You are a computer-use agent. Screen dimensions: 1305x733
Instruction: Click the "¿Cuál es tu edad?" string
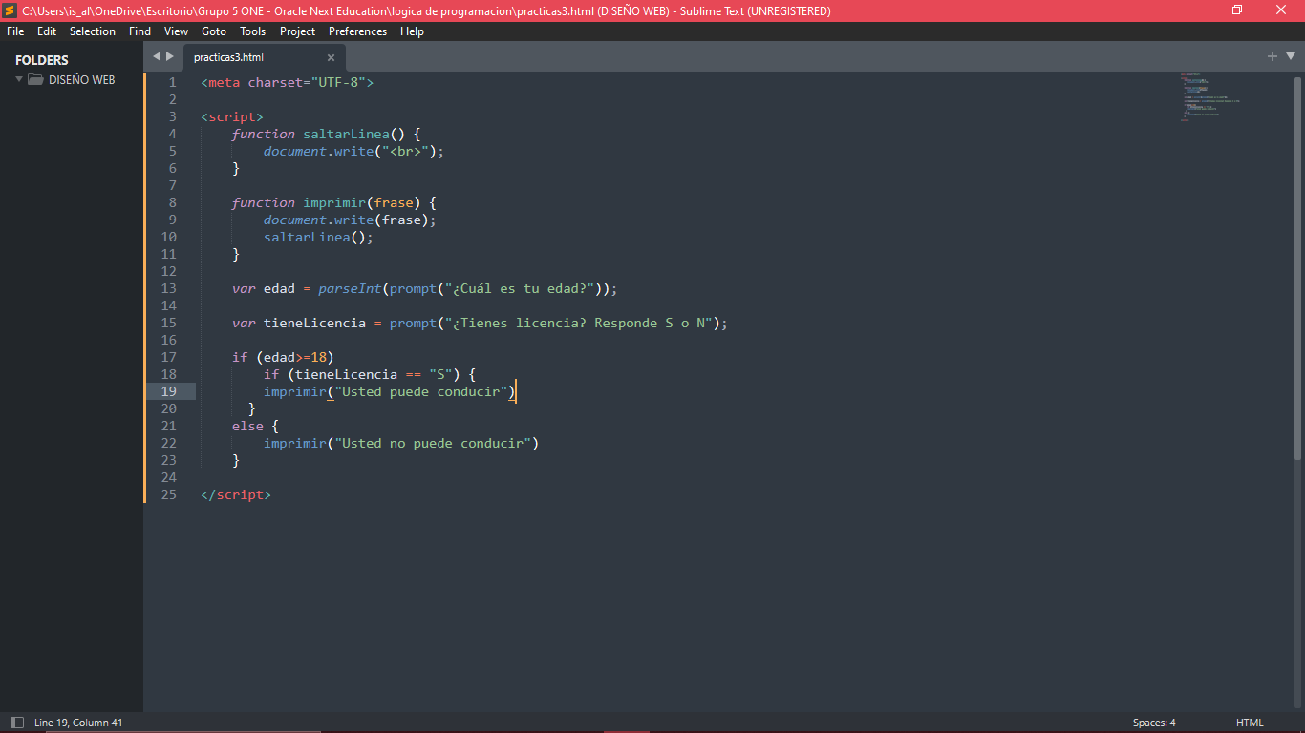point(520,288)
